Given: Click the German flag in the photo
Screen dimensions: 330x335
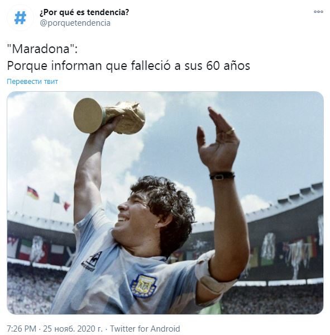Looking at the screenshot, I should coord(32,193).
